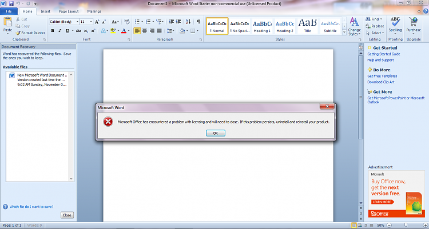Switch to the Insert tab

tap(45, 11)
